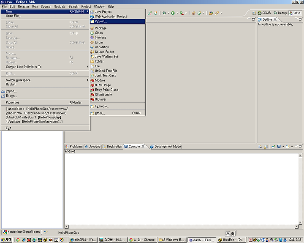Choose Java Project from the New submenu
Screen dimensions: 304x243
pos(117,12)
